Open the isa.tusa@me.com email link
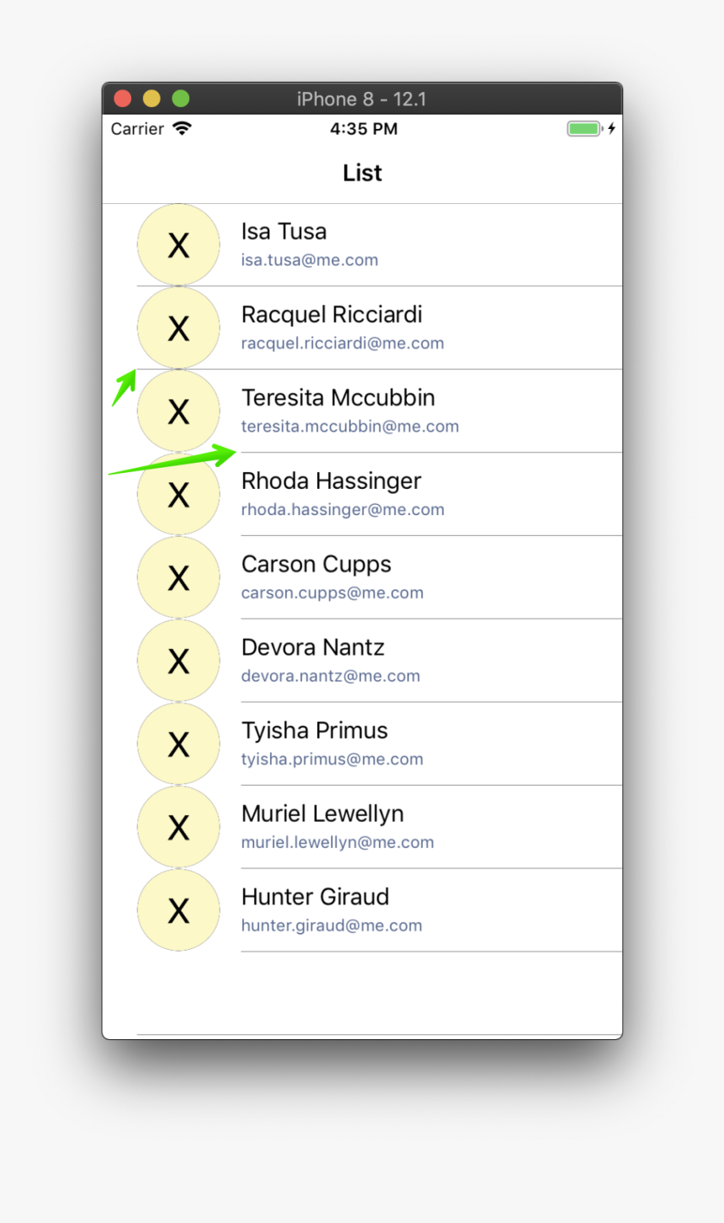 click(309, 260)
